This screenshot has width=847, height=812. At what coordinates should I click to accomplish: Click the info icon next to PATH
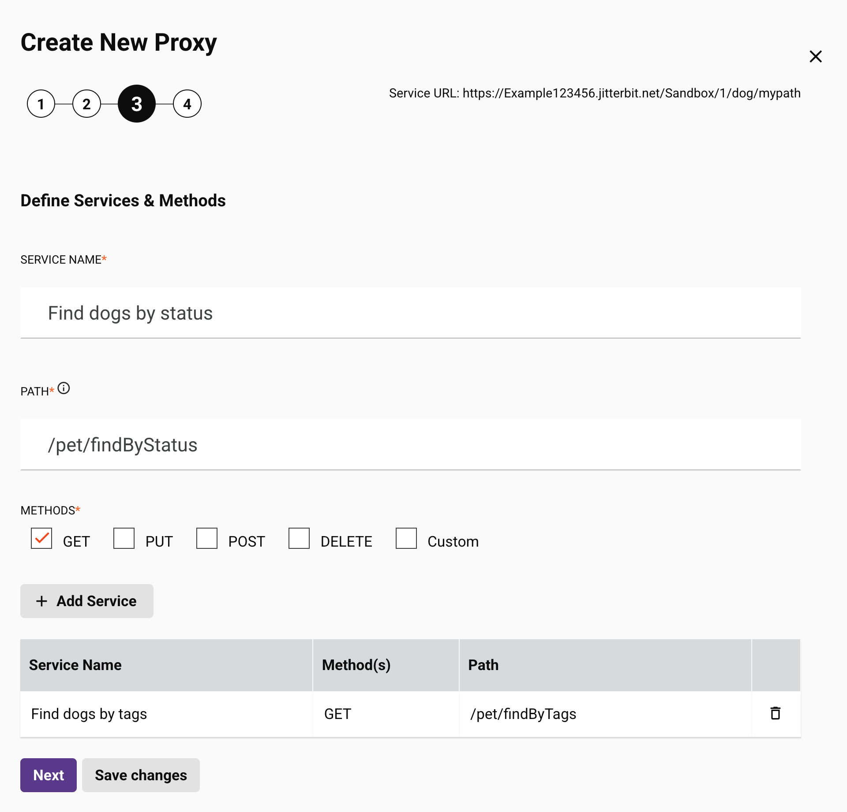(64, 389)
